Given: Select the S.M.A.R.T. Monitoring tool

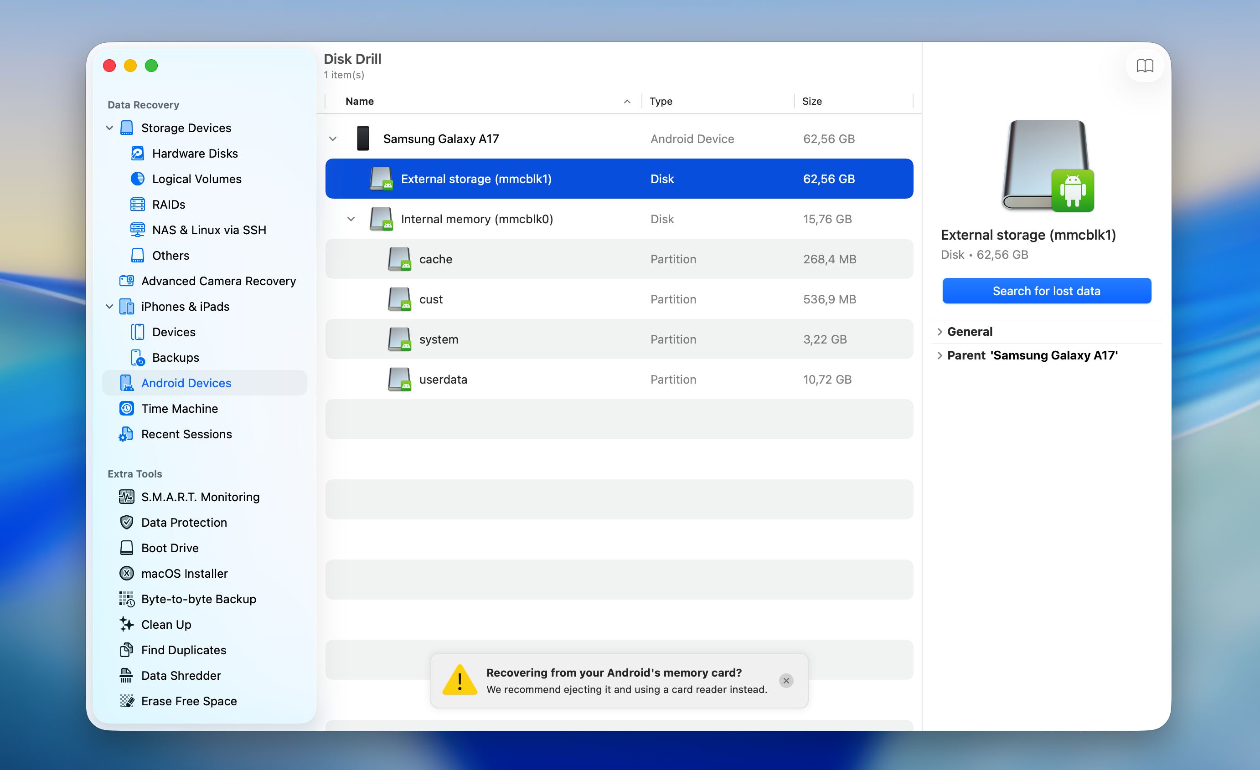Looking at the screenshot, I should (x=200, y=496).
